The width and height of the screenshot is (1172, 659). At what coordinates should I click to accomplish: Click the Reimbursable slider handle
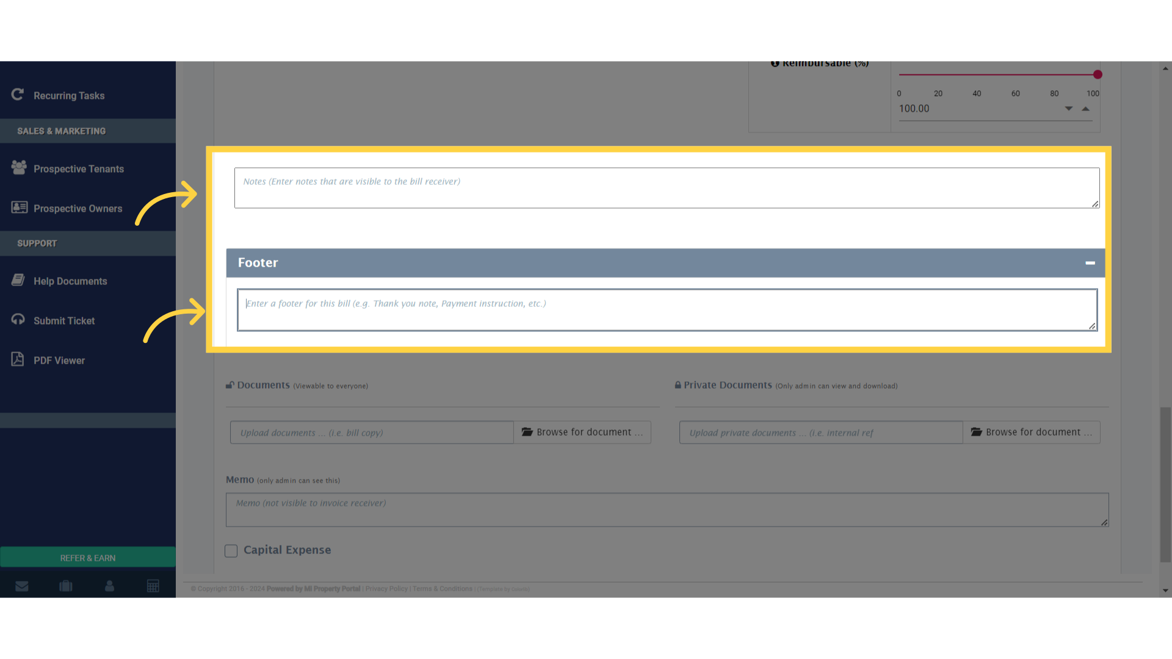point(1098,74)
